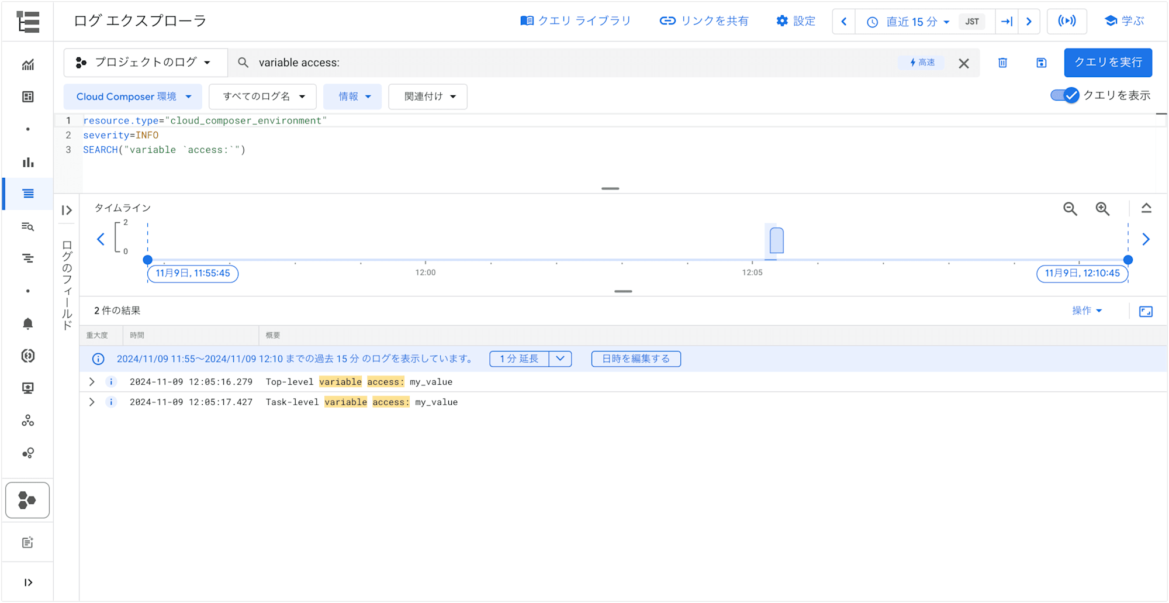Expand the left navigation sidebar
Screen dimensions: 1169x603
coord(28,583)
